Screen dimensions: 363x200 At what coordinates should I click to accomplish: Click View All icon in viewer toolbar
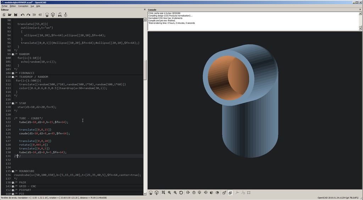163,193
